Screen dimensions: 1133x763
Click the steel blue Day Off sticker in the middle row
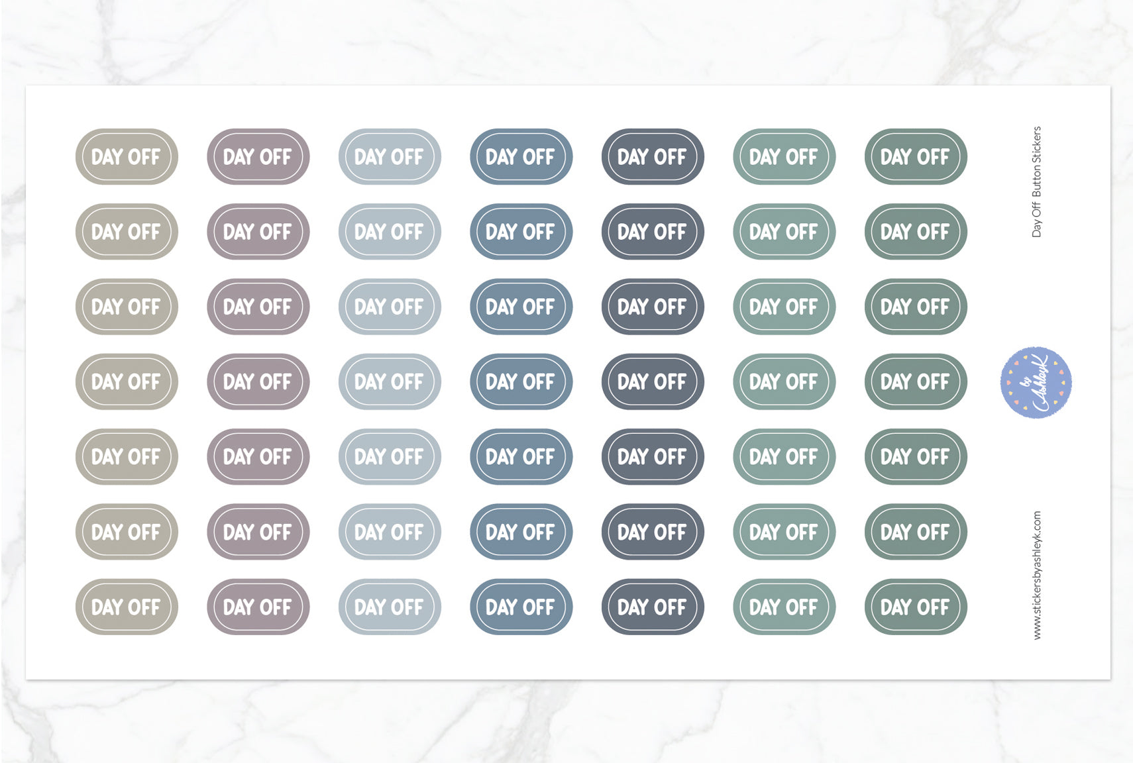point(521,381)
